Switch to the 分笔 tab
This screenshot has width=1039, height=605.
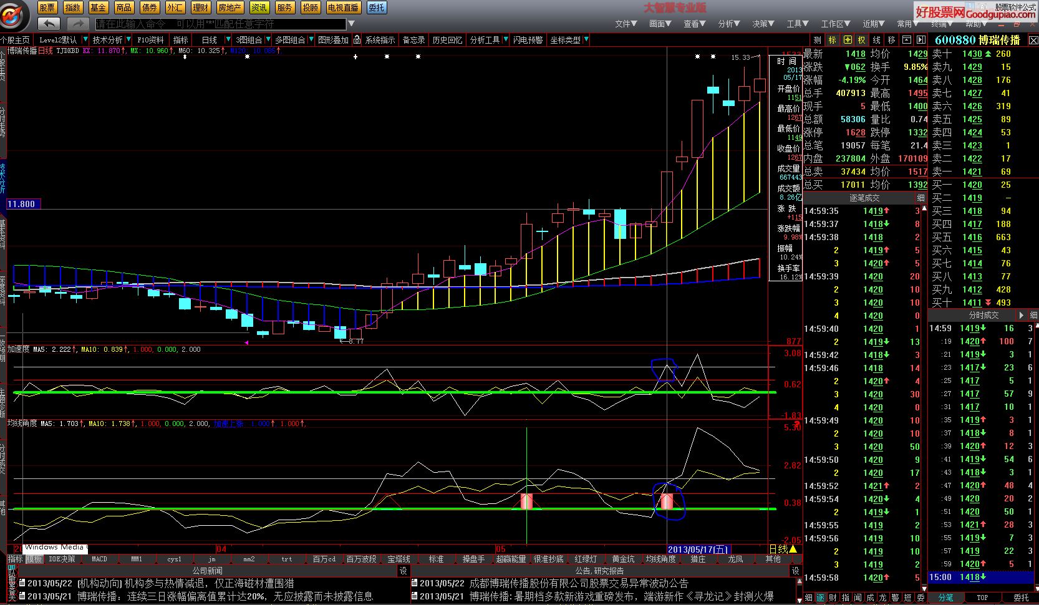(946, 598)
